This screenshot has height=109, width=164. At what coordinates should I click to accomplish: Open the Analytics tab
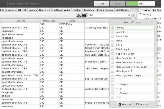click(89, 10)
